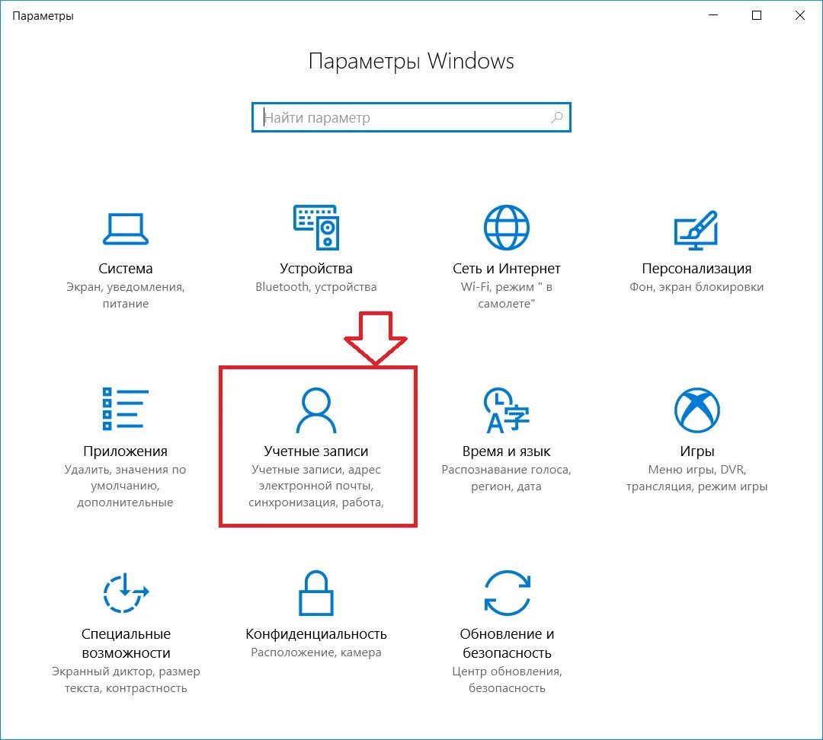Click the text 'Экранный диктор, размер текста'

pyautogui.click(x=126, y=679)
